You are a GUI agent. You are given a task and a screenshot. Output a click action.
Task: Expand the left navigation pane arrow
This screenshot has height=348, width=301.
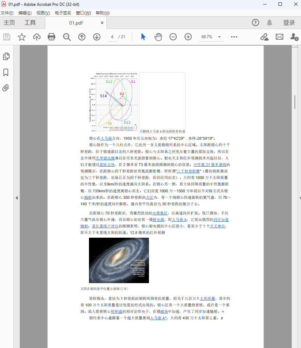click(x=16, y=198)
